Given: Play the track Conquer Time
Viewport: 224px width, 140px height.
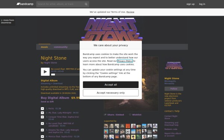Looking at the screenshot, I should pos(43,117).
